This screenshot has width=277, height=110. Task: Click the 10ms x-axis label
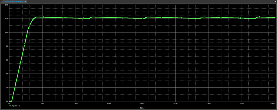[76, 104]
